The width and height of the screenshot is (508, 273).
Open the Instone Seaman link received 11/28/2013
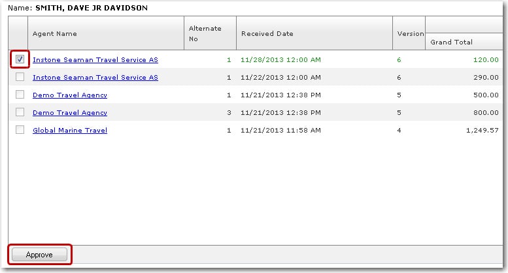click(x=95, y=60)
